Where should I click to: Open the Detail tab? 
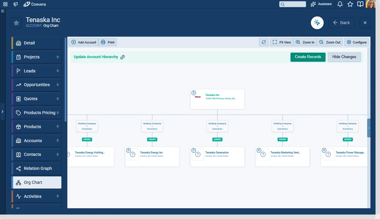pyautogui.click(x=36, y=43)
